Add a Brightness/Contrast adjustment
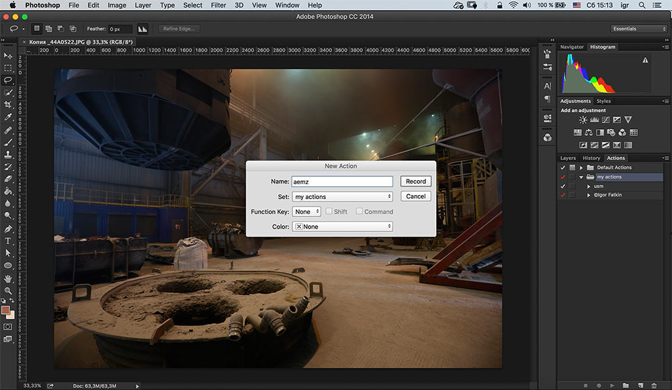 pyautogui.click(x=583, y=120)
